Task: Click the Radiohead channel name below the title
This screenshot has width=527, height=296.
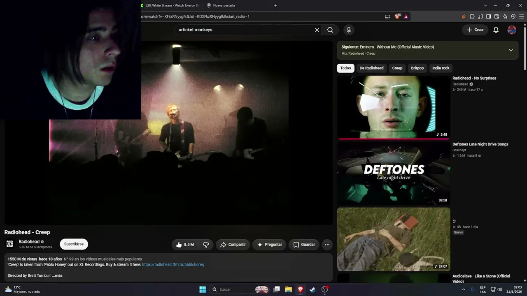Action: click(x=29, y=242)
